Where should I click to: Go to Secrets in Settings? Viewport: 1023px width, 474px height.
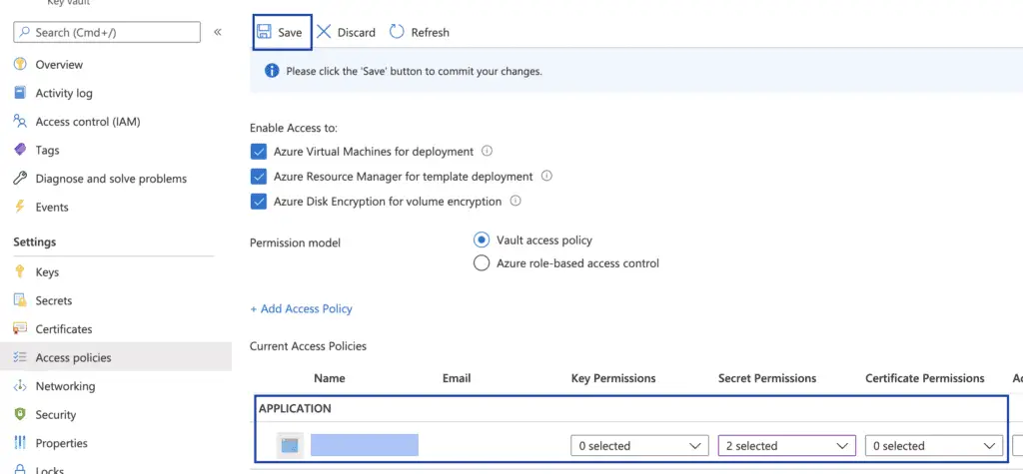54,300
